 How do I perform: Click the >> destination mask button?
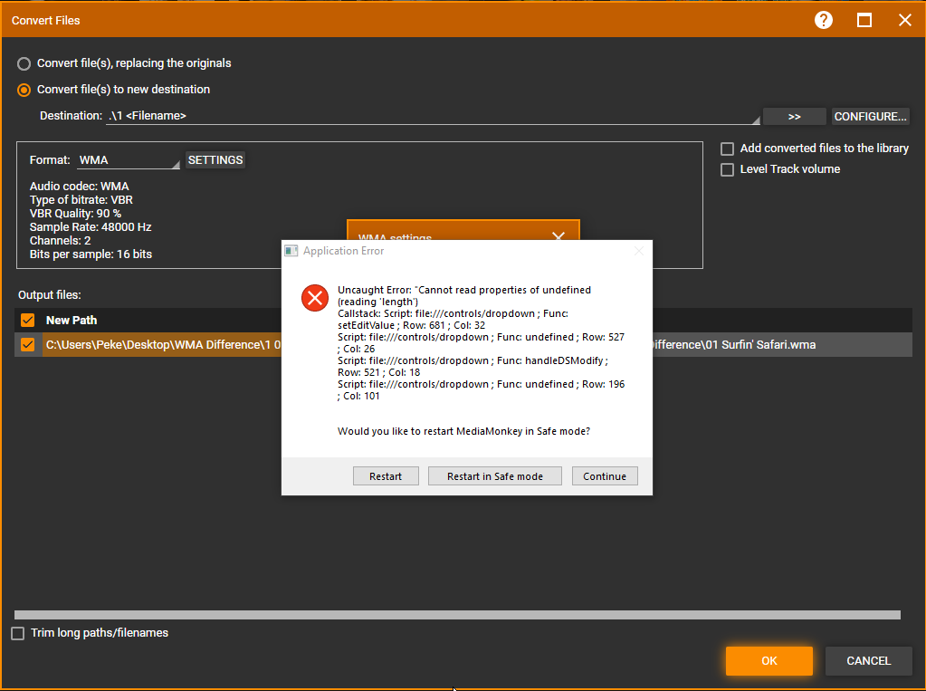point(794,117)
